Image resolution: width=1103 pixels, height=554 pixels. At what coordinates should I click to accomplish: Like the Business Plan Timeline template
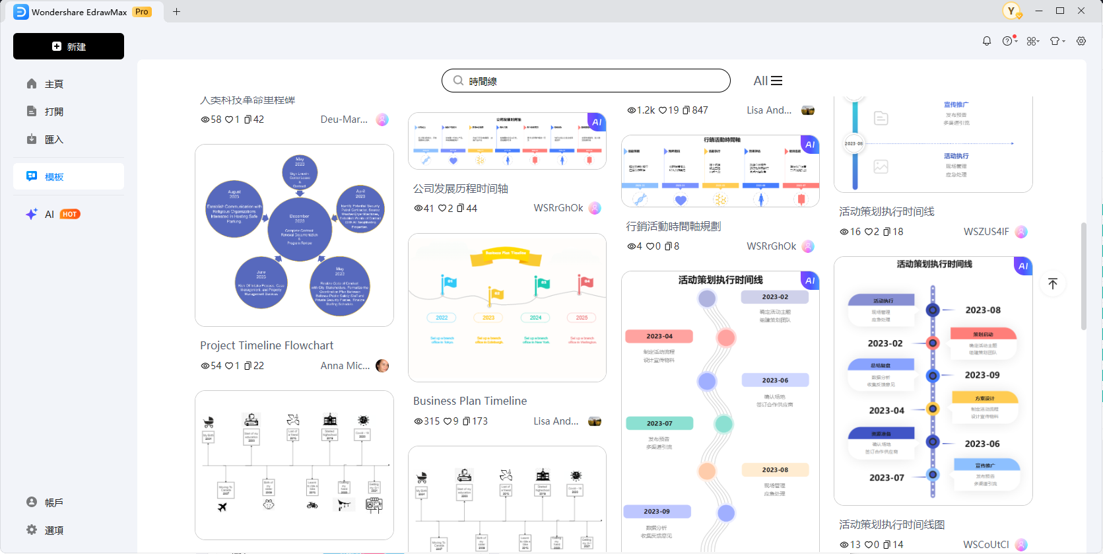tap(448, 421)
